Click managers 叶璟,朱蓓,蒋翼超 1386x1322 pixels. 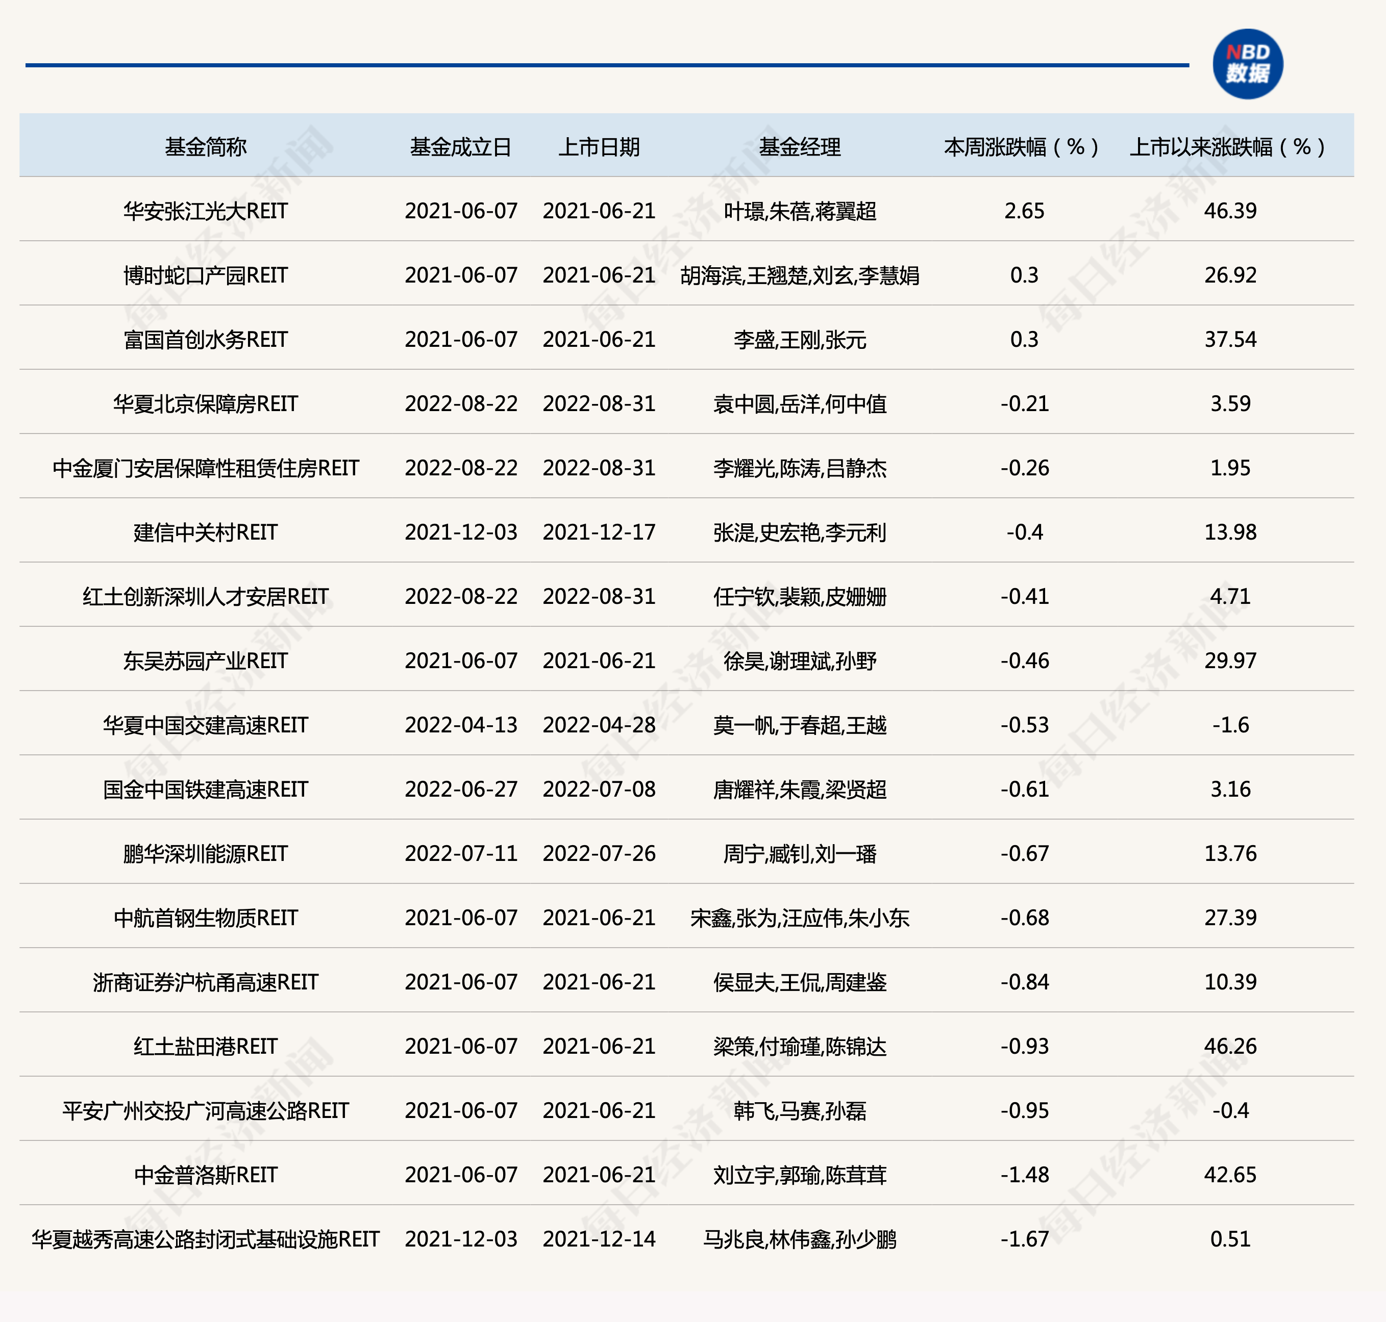800,211
